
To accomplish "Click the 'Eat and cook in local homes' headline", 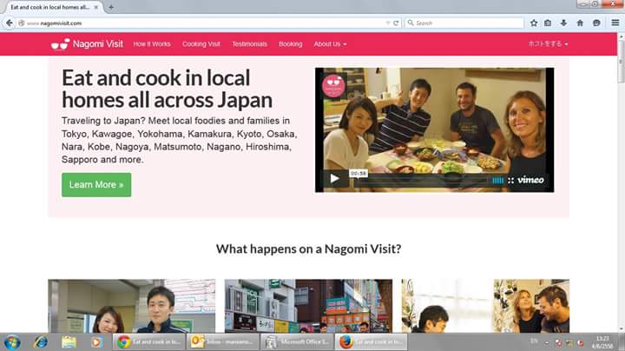I will tap(167, 89).
